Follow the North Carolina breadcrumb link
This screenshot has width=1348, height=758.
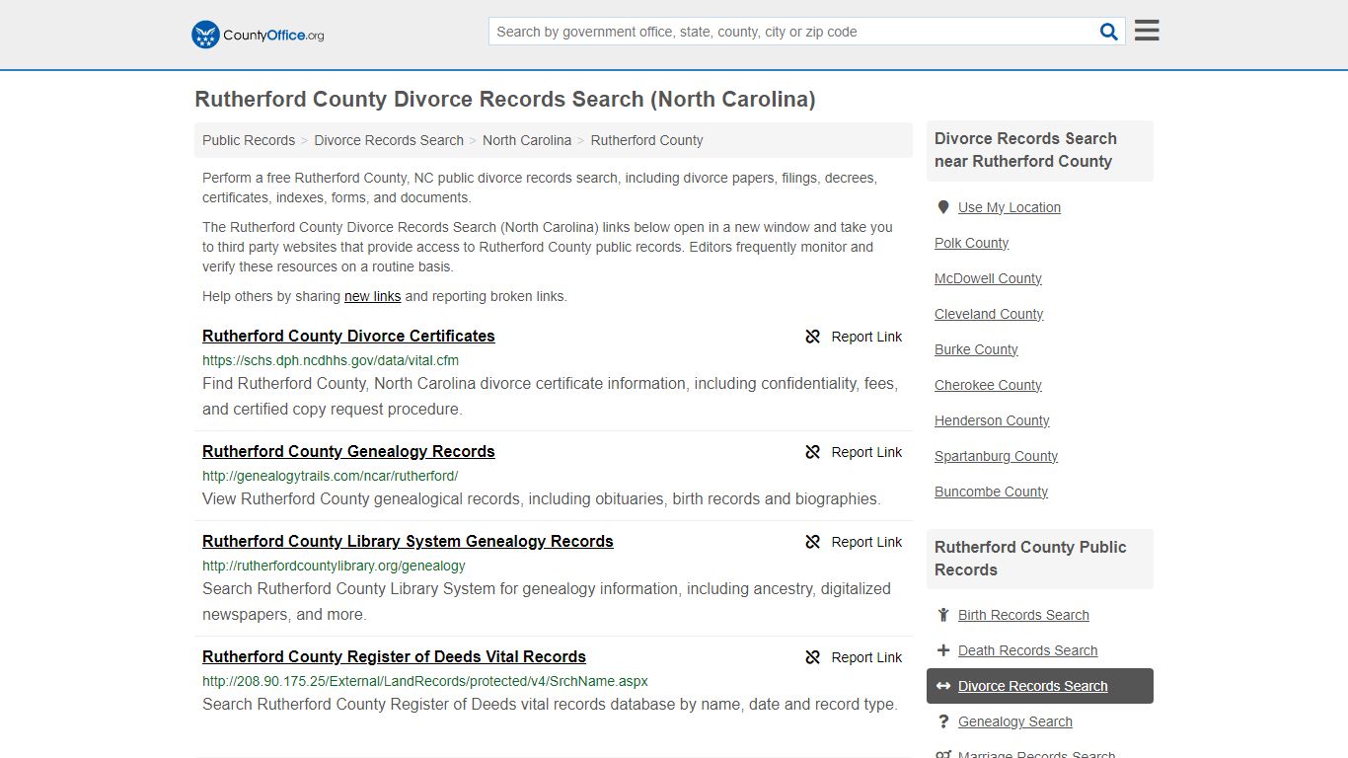(527, 140)
